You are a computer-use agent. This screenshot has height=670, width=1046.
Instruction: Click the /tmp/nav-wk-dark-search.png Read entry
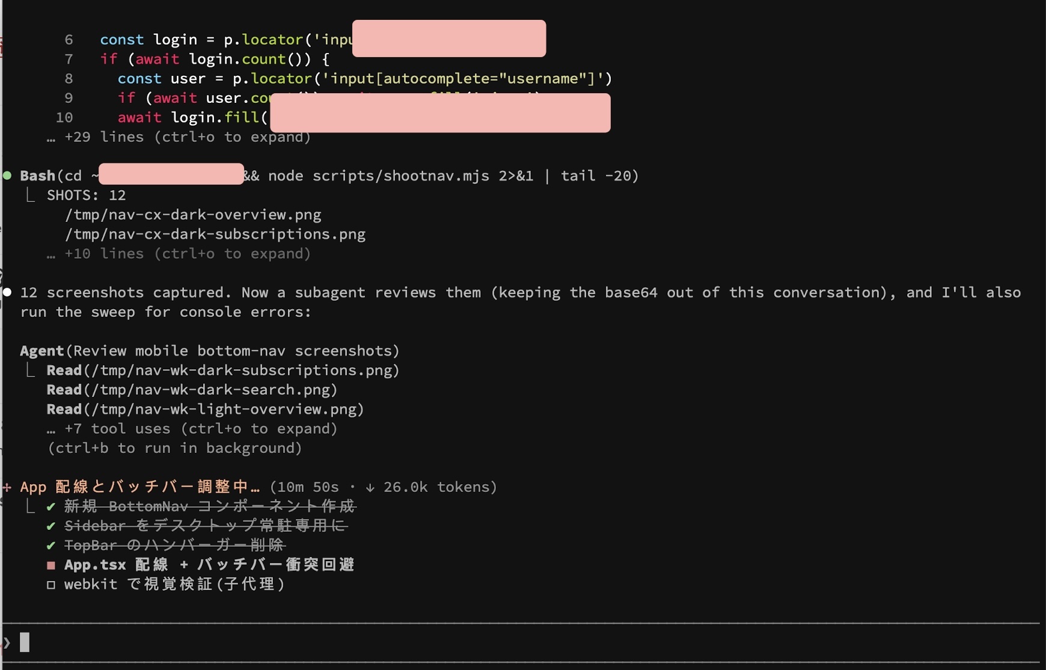pyautogui.click(x=192, y=390)
